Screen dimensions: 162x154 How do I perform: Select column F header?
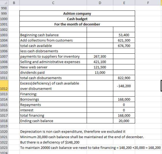pyautogui.click(x=148, y=3)
